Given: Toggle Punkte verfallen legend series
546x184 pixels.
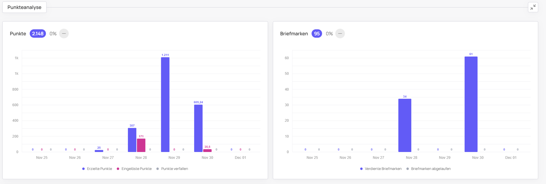Looking at the screenshot, I should [x=174, y=169].
